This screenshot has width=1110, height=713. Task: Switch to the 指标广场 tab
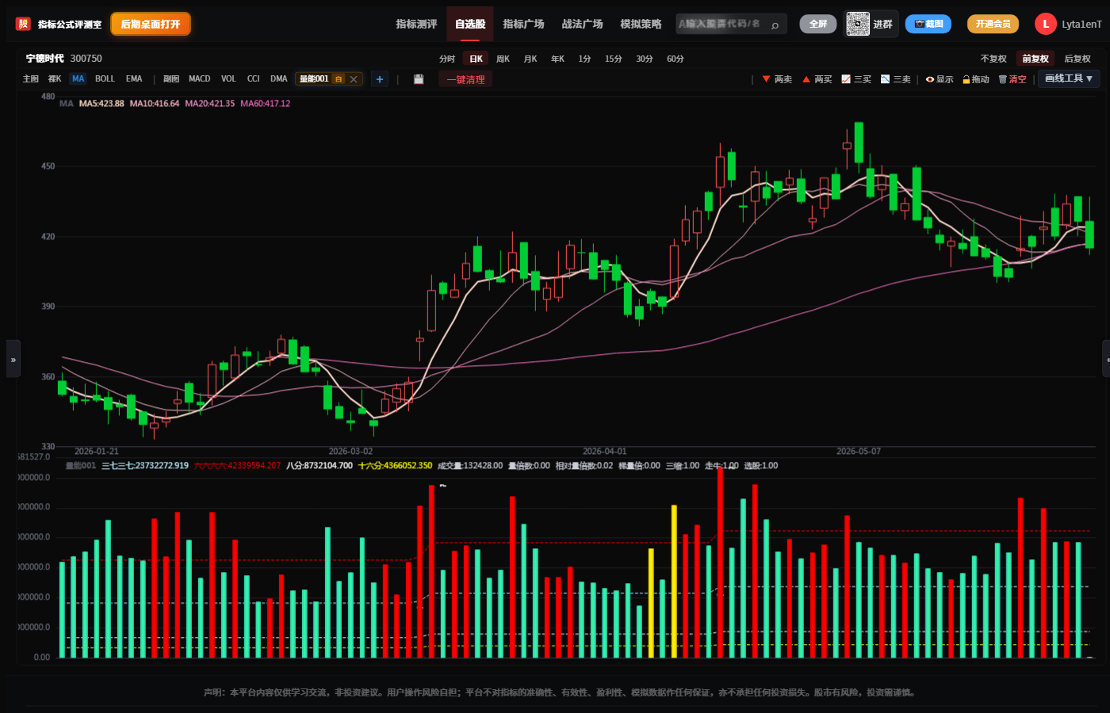[523, 24]
